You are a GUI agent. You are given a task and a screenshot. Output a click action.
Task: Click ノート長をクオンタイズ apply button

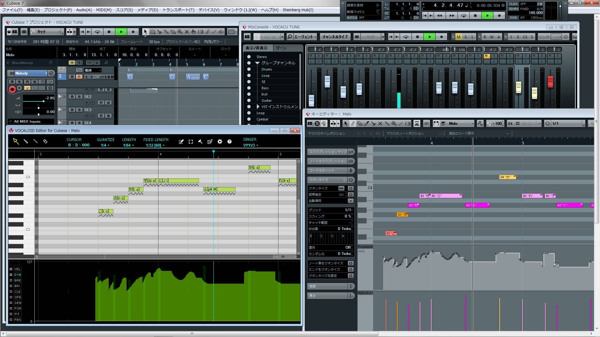click(351, 263)
